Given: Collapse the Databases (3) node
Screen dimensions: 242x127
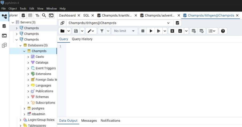Looking at the screenshot, I should click(x=20, y=46).
